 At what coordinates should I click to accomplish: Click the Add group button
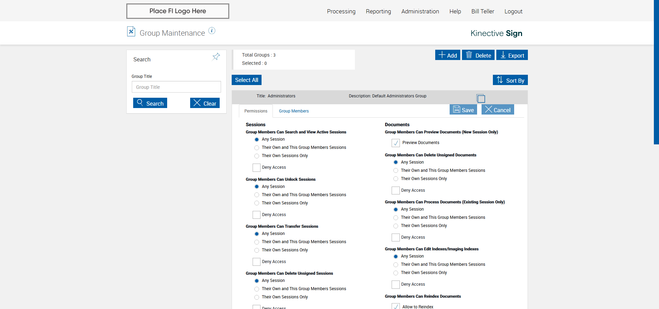448,55
